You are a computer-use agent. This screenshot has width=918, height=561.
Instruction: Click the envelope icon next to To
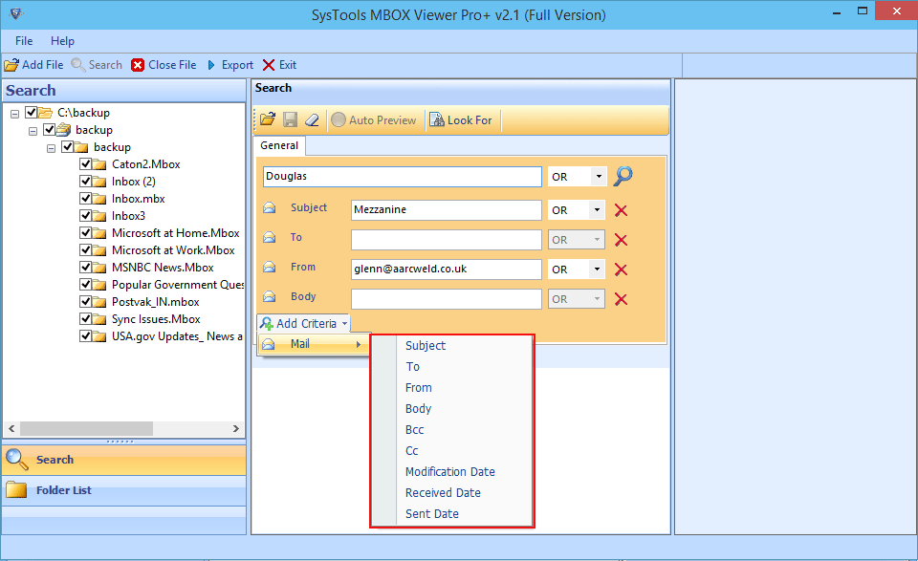(270, 238)
